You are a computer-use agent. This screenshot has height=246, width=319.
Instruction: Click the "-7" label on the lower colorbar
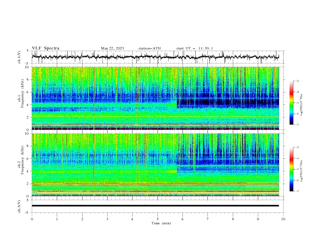tap(297, 191)
